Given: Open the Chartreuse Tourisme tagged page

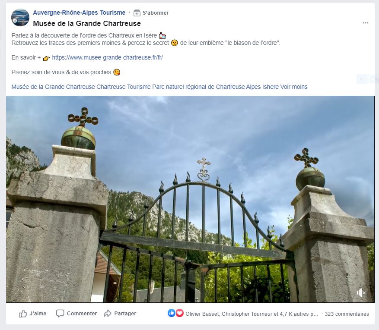Looking at the screenshot, I should coord(124,87).
